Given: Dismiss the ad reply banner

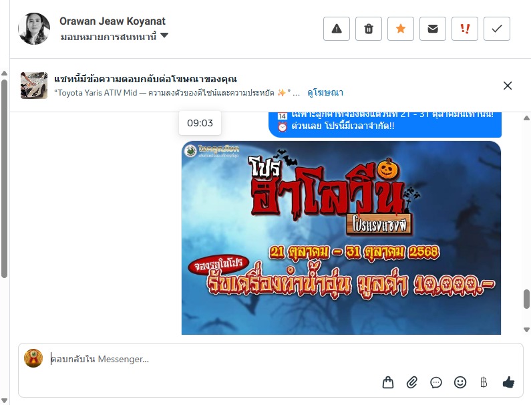Looking at the screenshot, I should pos(508,86).
